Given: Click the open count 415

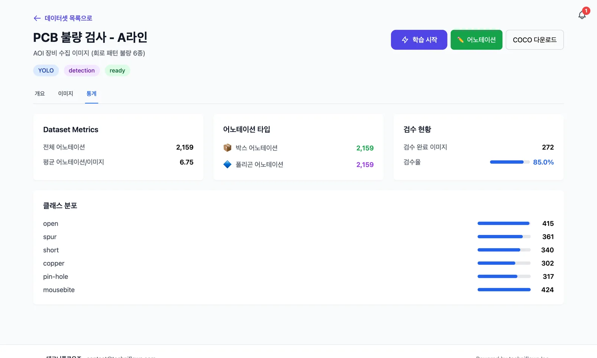Looking at the screenshot, I should click(548, 224).
